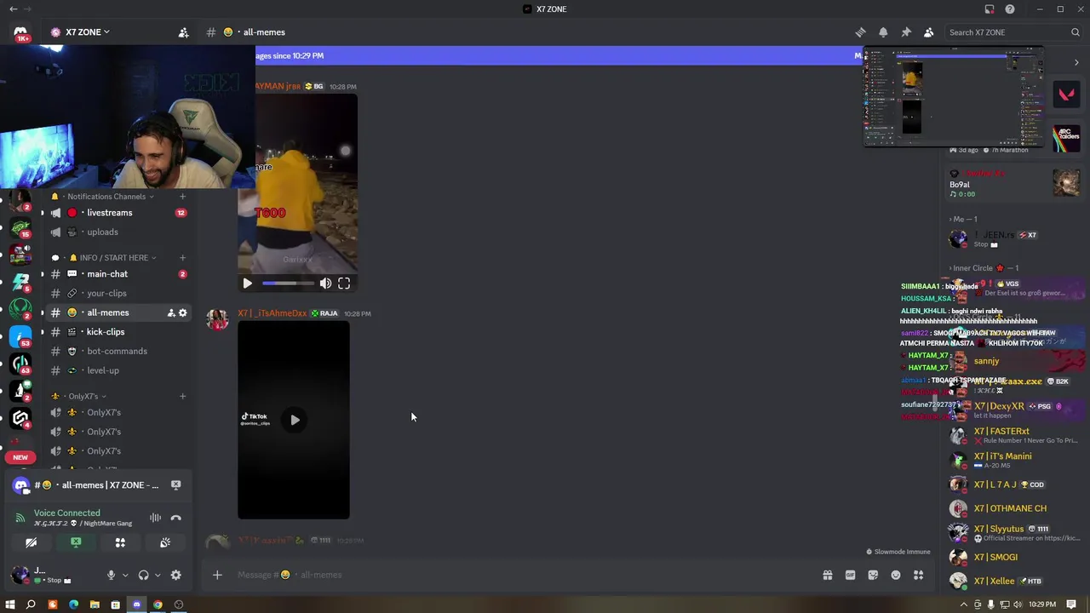The height and width of the screenshot is (613, 1090).
Task: Open the Threads icon in channel header
Action: point(860,32)
